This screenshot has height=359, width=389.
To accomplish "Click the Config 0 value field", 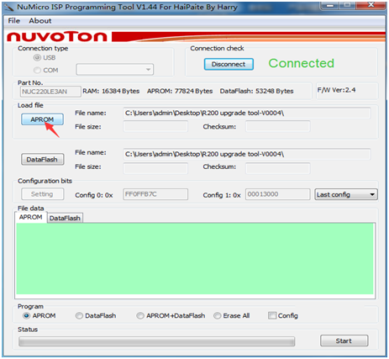I will coord(155,194).
